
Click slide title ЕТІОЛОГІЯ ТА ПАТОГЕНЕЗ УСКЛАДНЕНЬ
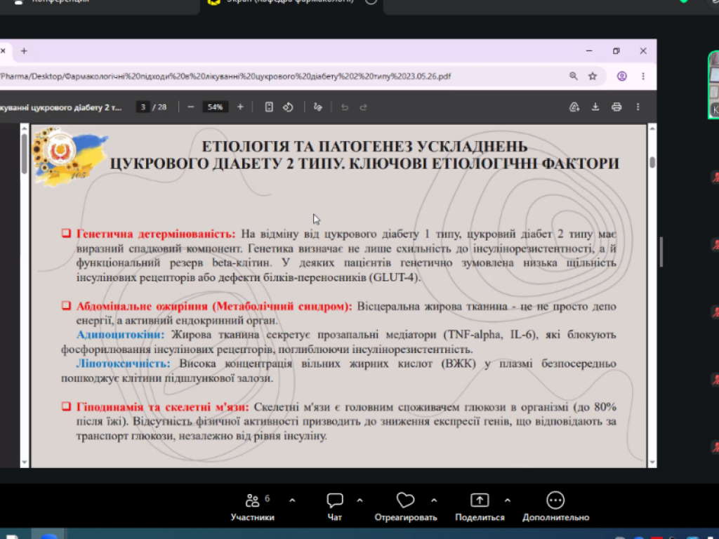[x=364, y=147]
